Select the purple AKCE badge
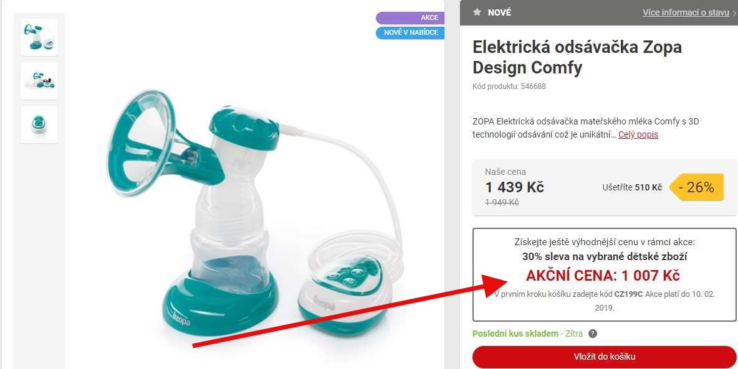This screenshot has height=369, width=738. point(410,18)
